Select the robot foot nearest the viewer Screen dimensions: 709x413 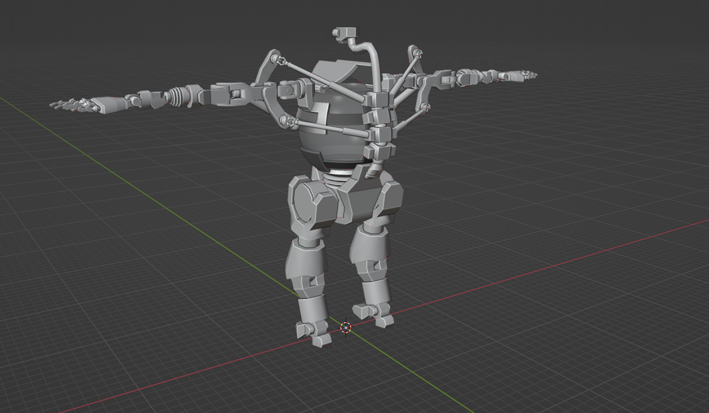(x=312, y=332)
